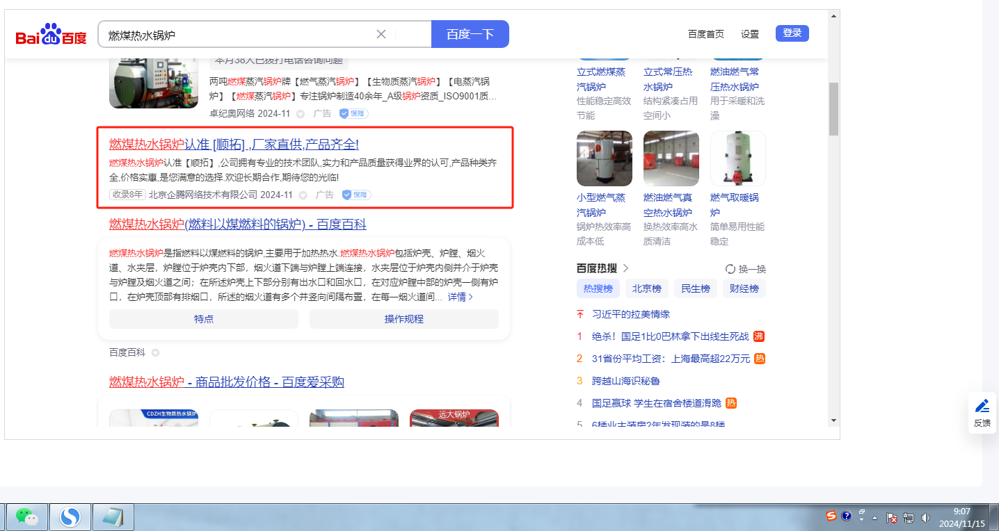Open the volume speaker tray icon
The image size is (999, 531).
pos(925,518)
